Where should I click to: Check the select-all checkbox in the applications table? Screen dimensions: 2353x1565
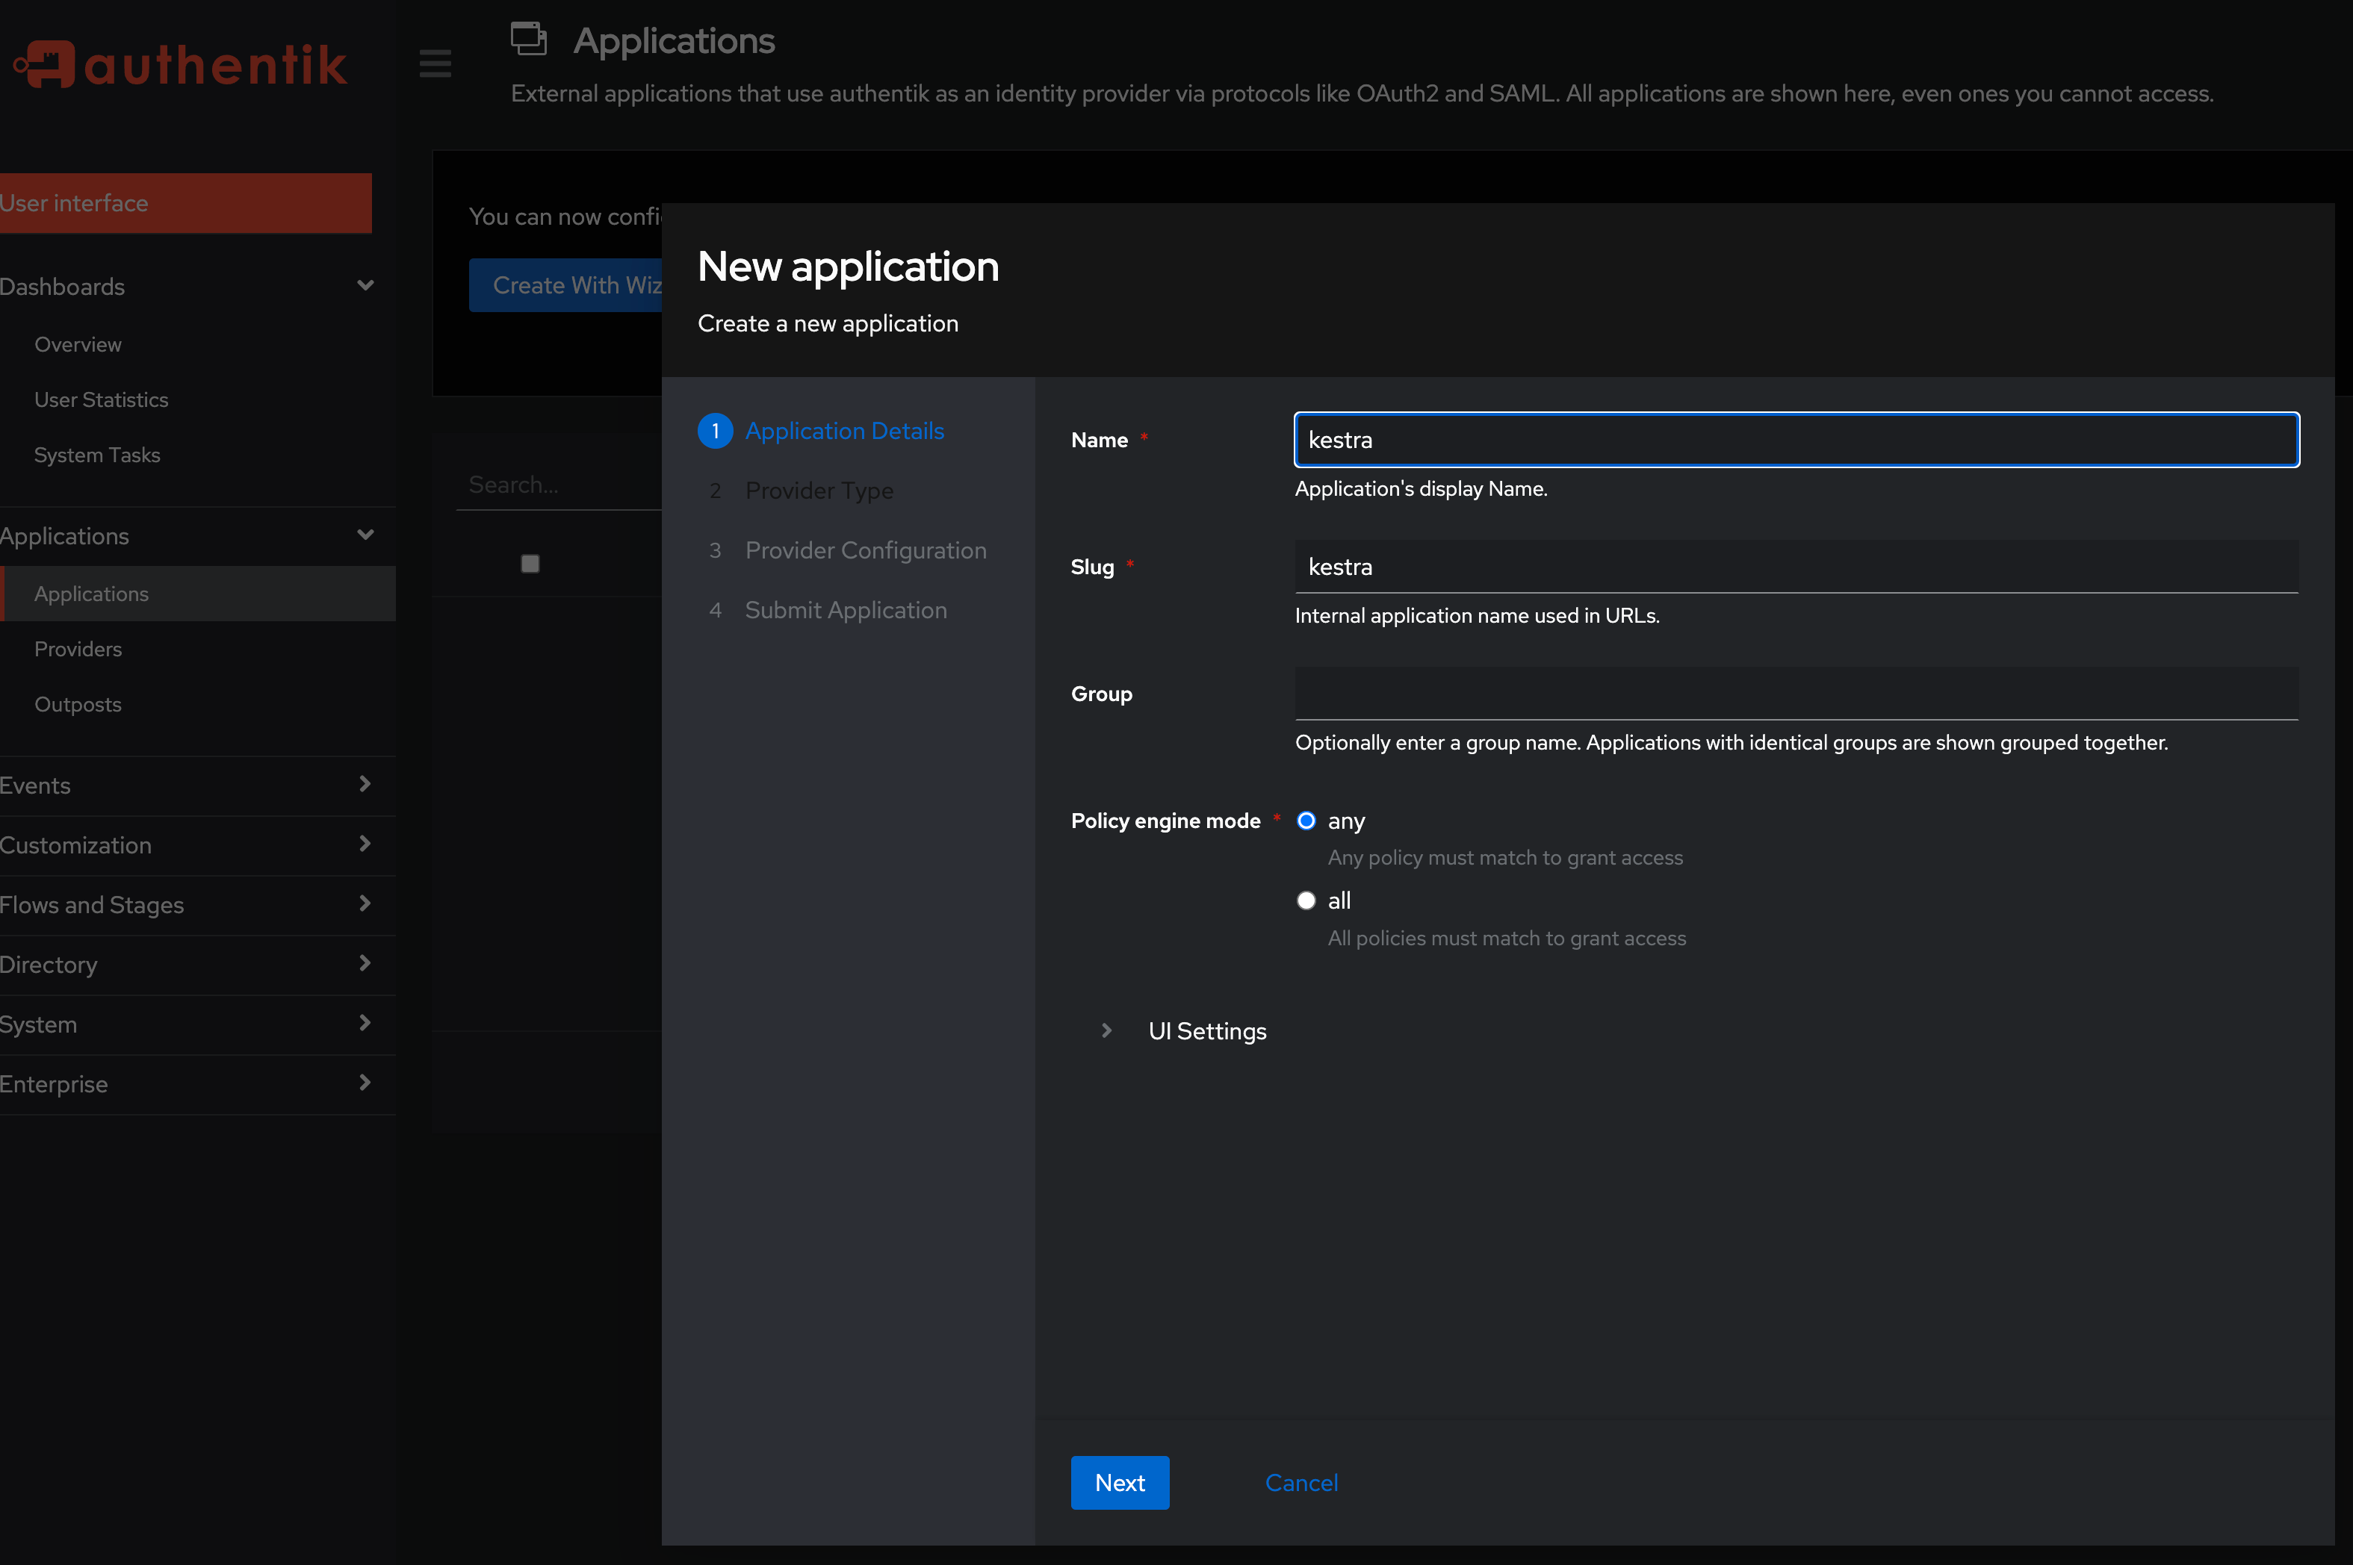[530, 563]
